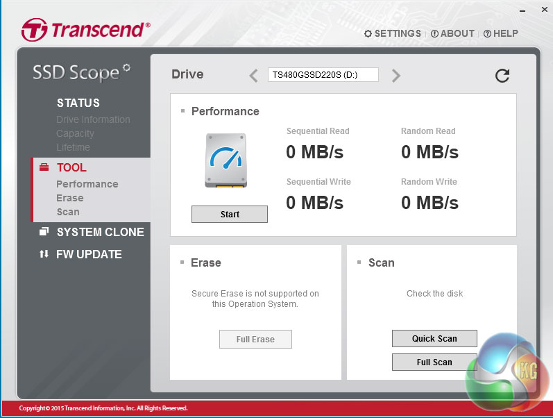The width and height of the screenshot is (553, 418).
Task: Click the 'Secure Erase is not supported' message
Action: [255, 299]
